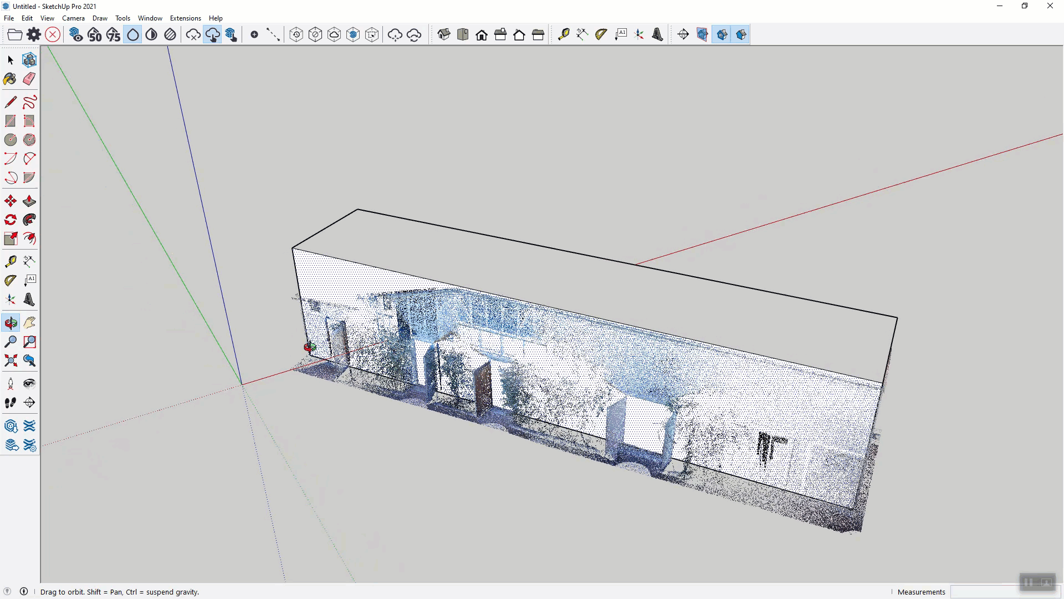The image size is (1064, 599).
Task: Select the Paint Bucket tool
Action: [x=10, y=79]
